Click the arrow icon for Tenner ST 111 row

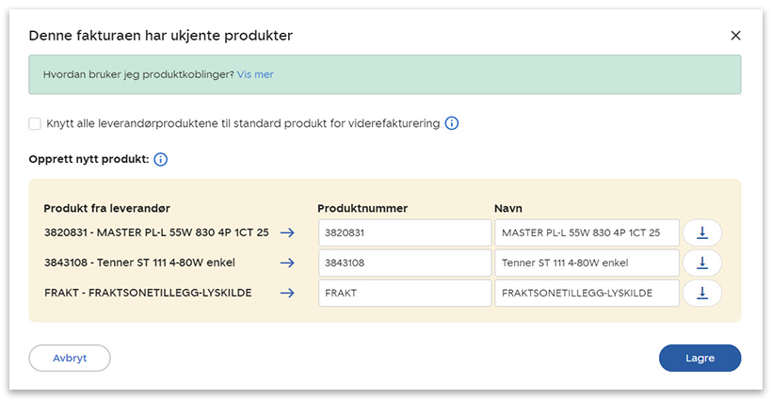(x=287, y=263)
